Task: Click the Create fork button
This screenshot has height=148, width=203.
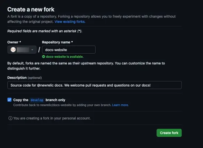Action: click(x=169, y=133)
